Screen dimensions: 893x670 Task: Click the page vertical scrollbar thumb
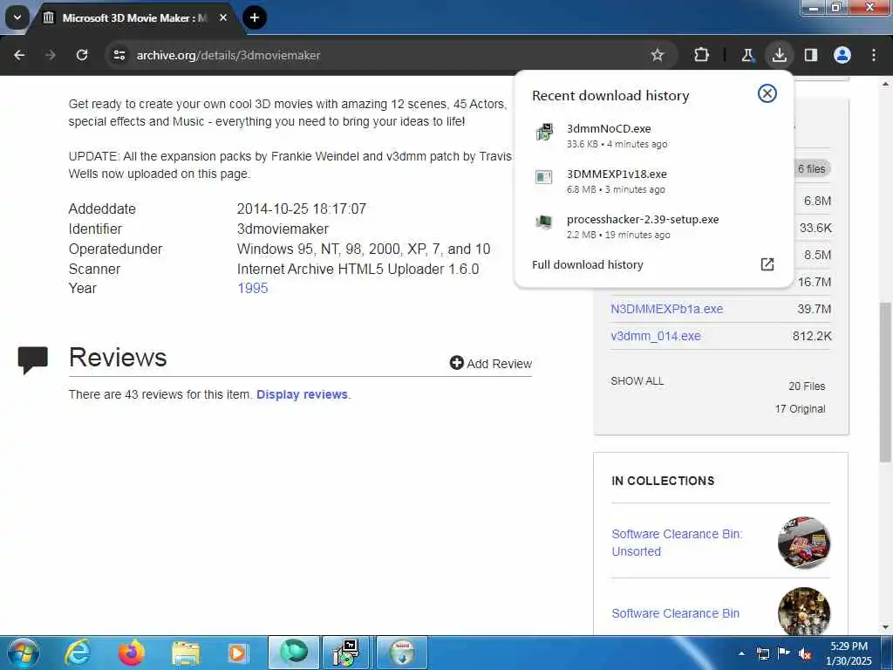click(x=885, y=382)
